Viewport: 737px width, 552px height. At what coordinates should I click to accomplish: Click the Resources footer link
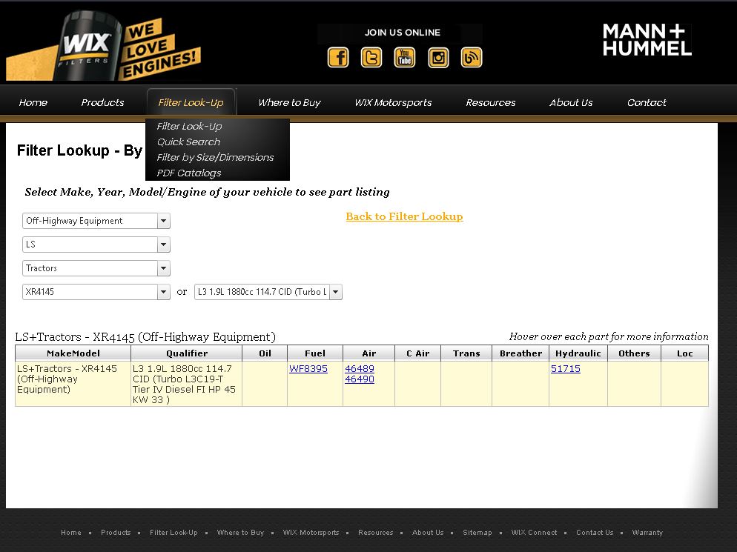pyautogui.click(x=376, y=532)
